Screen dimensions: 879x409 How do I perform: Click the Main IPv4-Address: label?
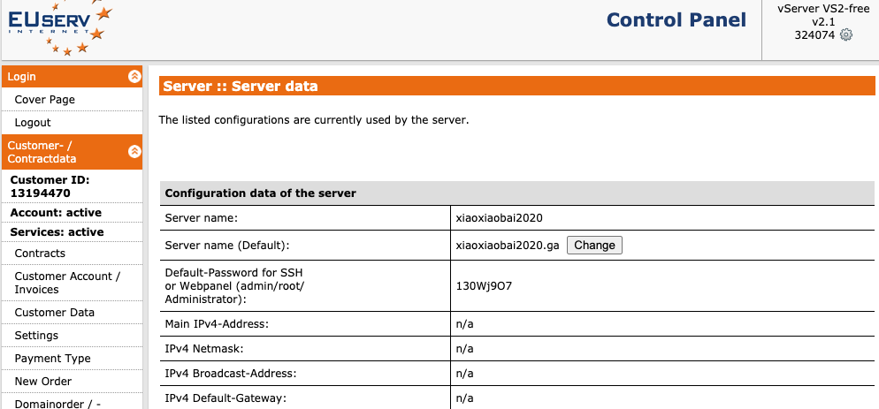pos(217,324)
